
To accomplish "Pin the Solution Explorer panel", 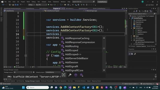I will click(153, 9).
